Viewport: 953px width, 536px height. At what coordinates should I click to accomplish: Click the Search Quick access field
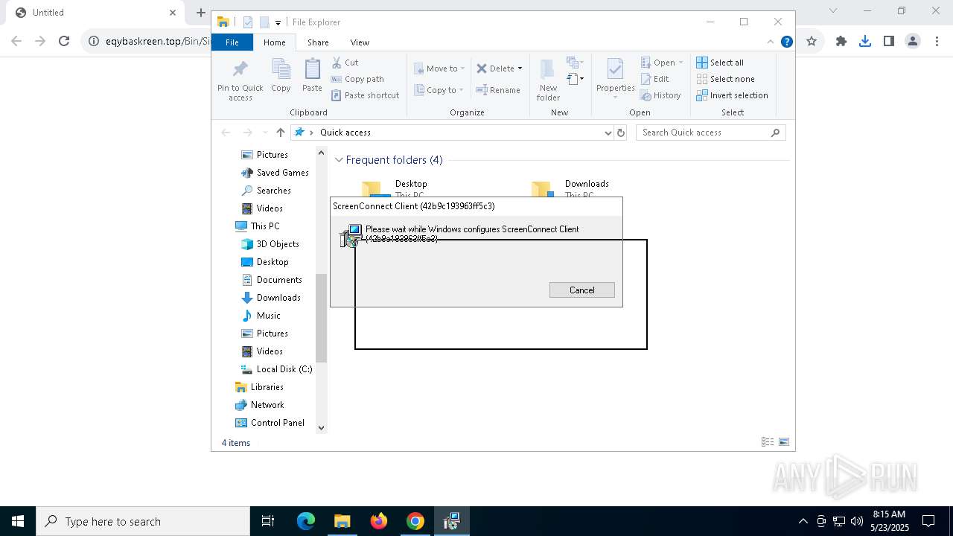pyautogui.click(x=710, y=133)
